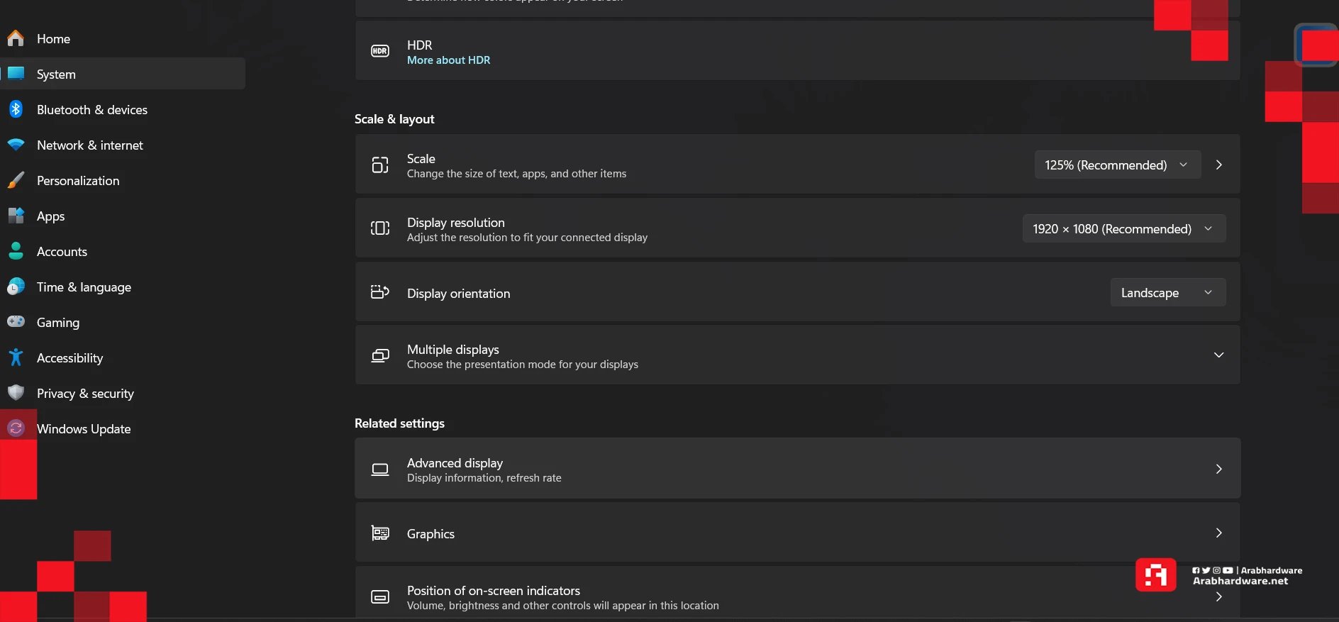This screenshot has height=622, width=1339.
Task: Open Position of on-screen indicators setting
Action: tap(798, 594)
